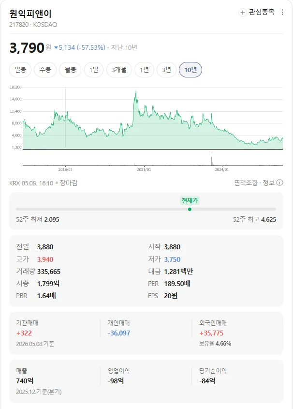Click the 2018/01 label on the time axis

pyautogui.click(x=65, y=169)
